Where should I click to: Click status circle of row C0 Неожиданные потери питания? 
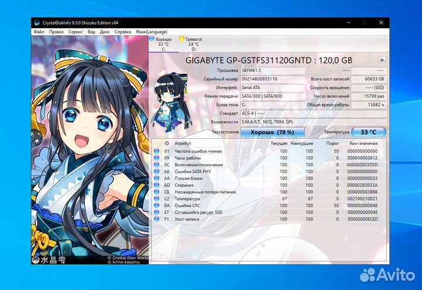point(156,192)
